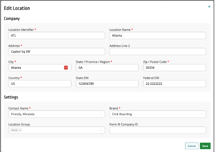Click the Federal EIN field

click(x=174, y=84)
